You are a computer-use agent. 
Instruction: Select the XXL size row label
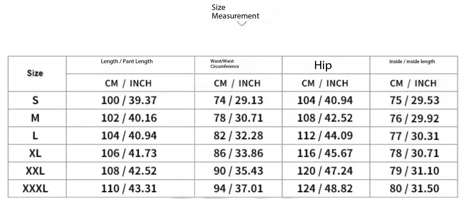[x=35, y=171]
